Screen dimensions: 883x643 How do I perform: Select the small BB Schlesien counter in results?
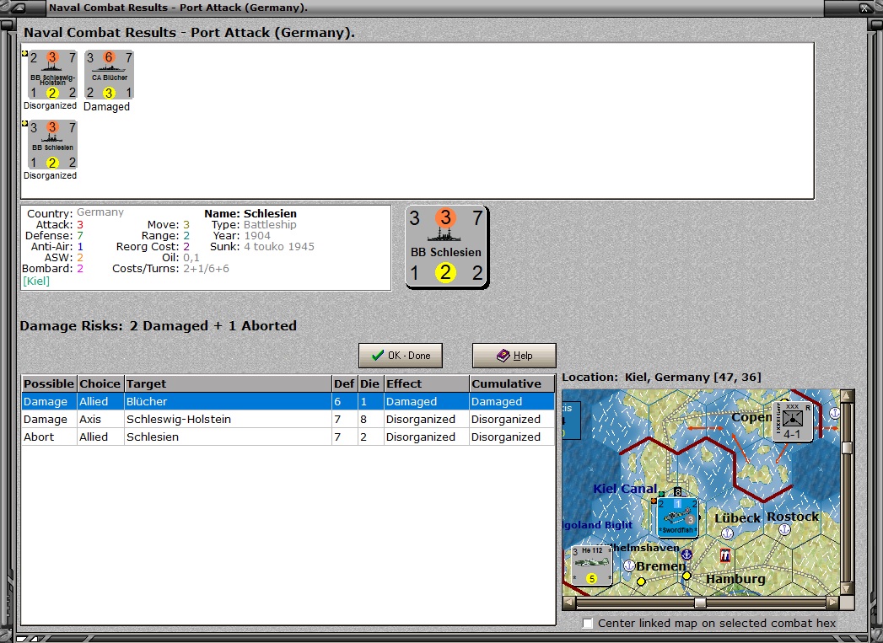point(52,145)
